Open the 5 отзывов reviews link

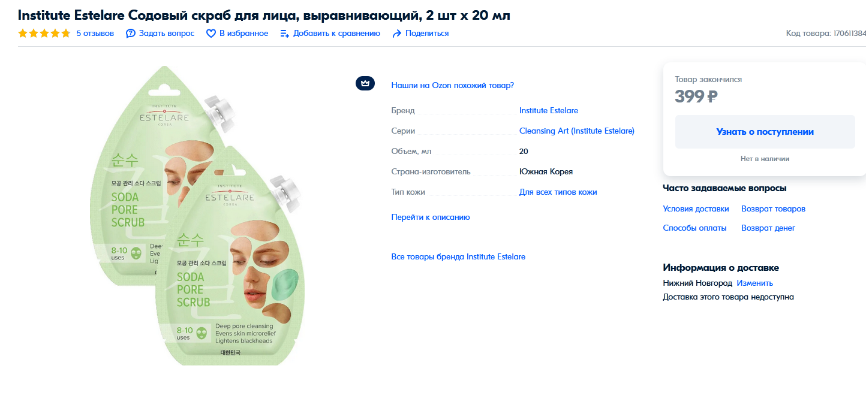click(x=95, y=34)
